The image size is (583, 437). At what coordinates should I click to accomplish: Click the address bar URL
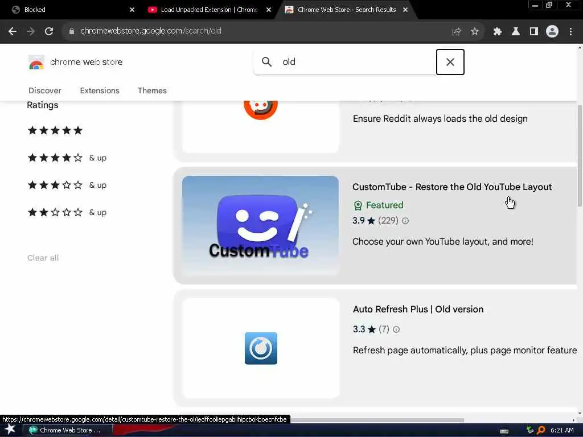[151, 31]
